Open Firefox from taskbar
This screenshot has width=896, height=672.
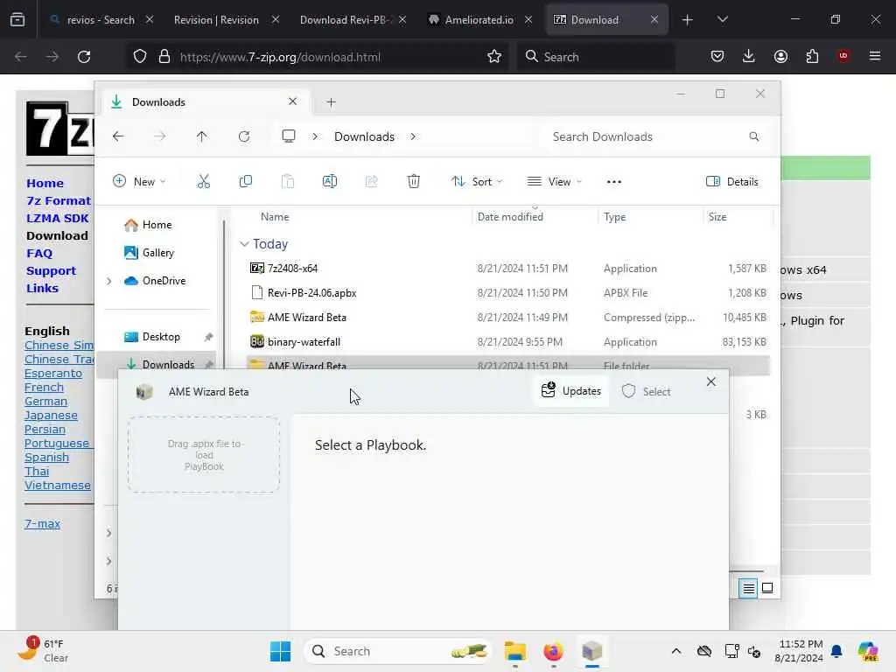click(553, 651)
